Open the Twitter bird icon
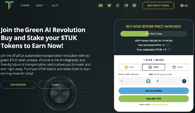Screen dimensions: 195x113 pyautogui.click(x=109, y=5)
